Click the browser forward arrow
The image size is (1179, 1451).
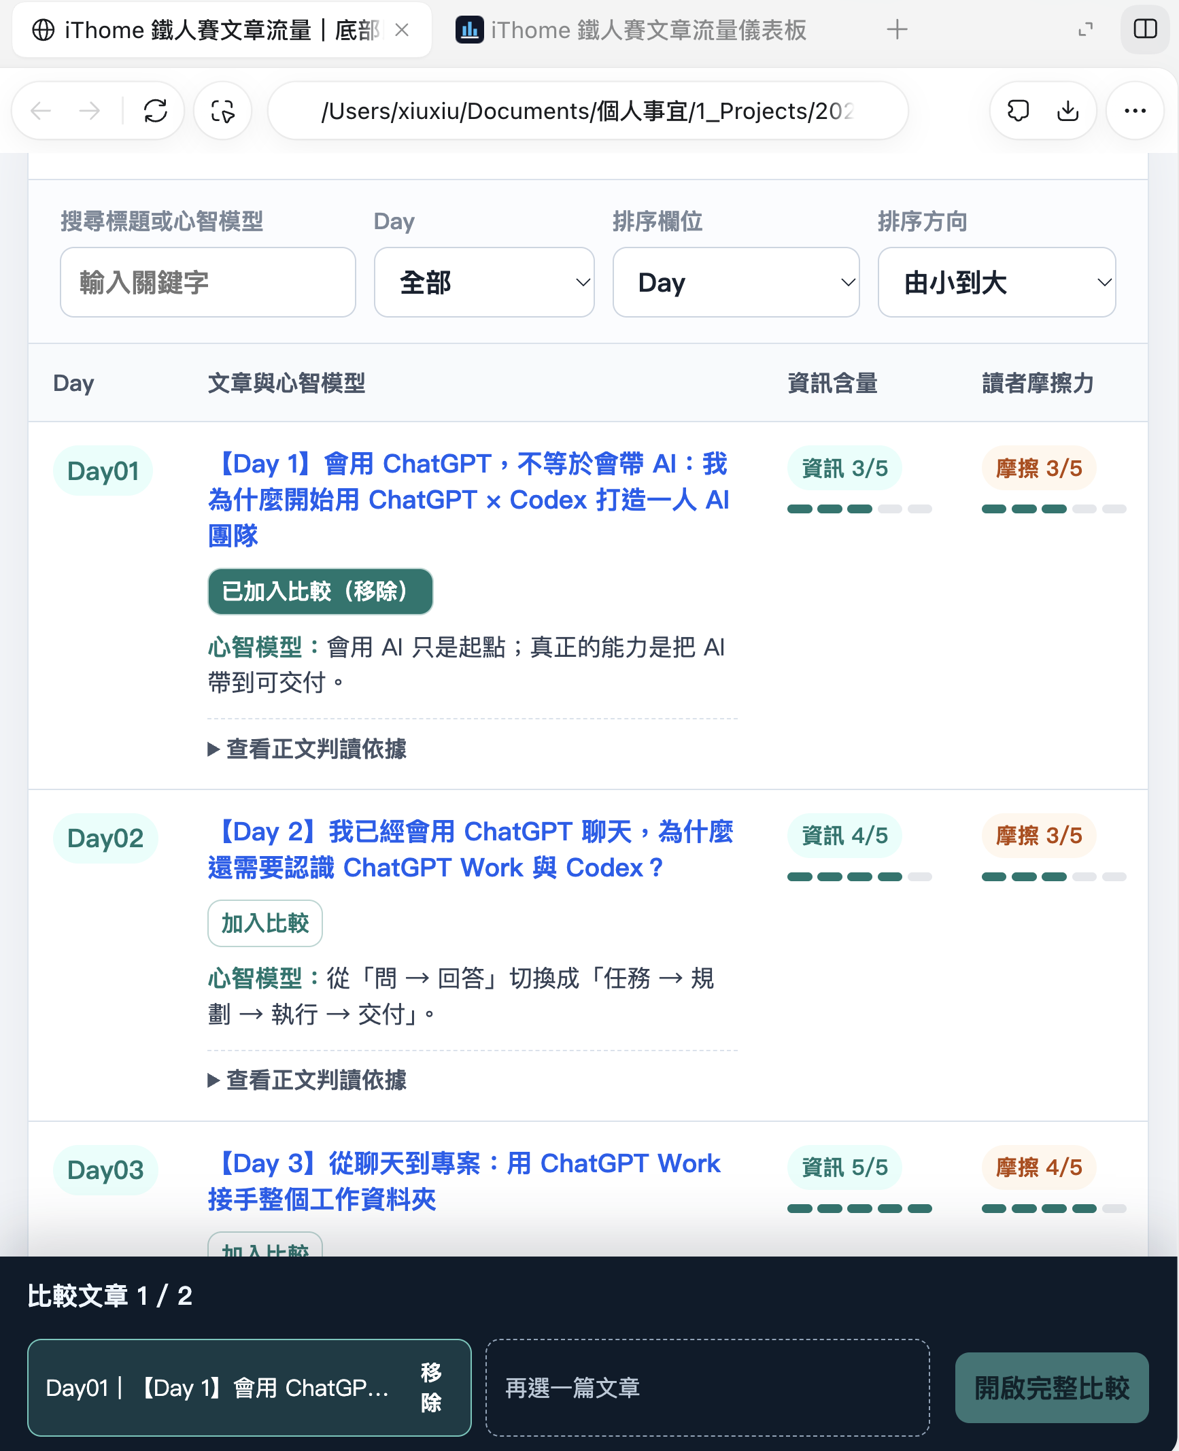pos(89,111)
